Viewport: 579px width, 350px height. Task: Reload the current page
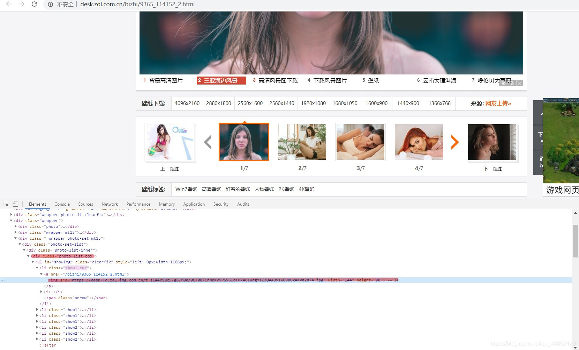pos(34,5)
